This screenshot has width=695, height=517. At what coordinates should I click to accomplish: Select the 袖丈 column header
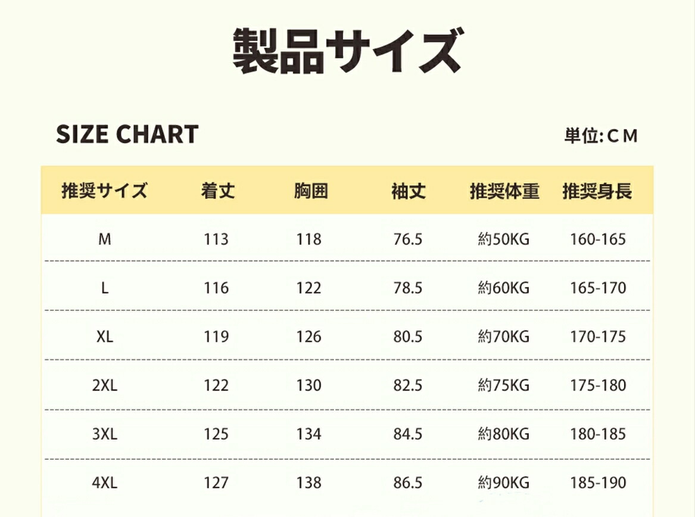[x=409, y=191]
